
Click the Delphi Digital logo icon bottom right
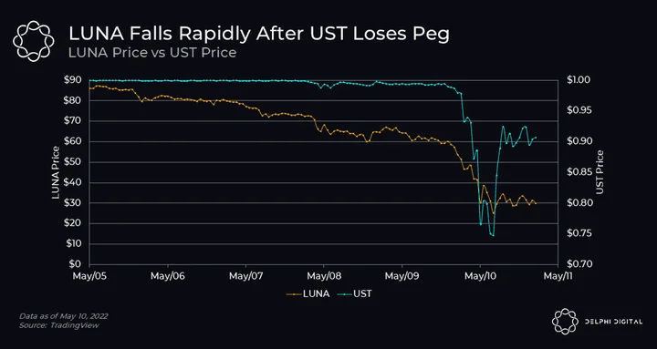[x=565, y=322]
